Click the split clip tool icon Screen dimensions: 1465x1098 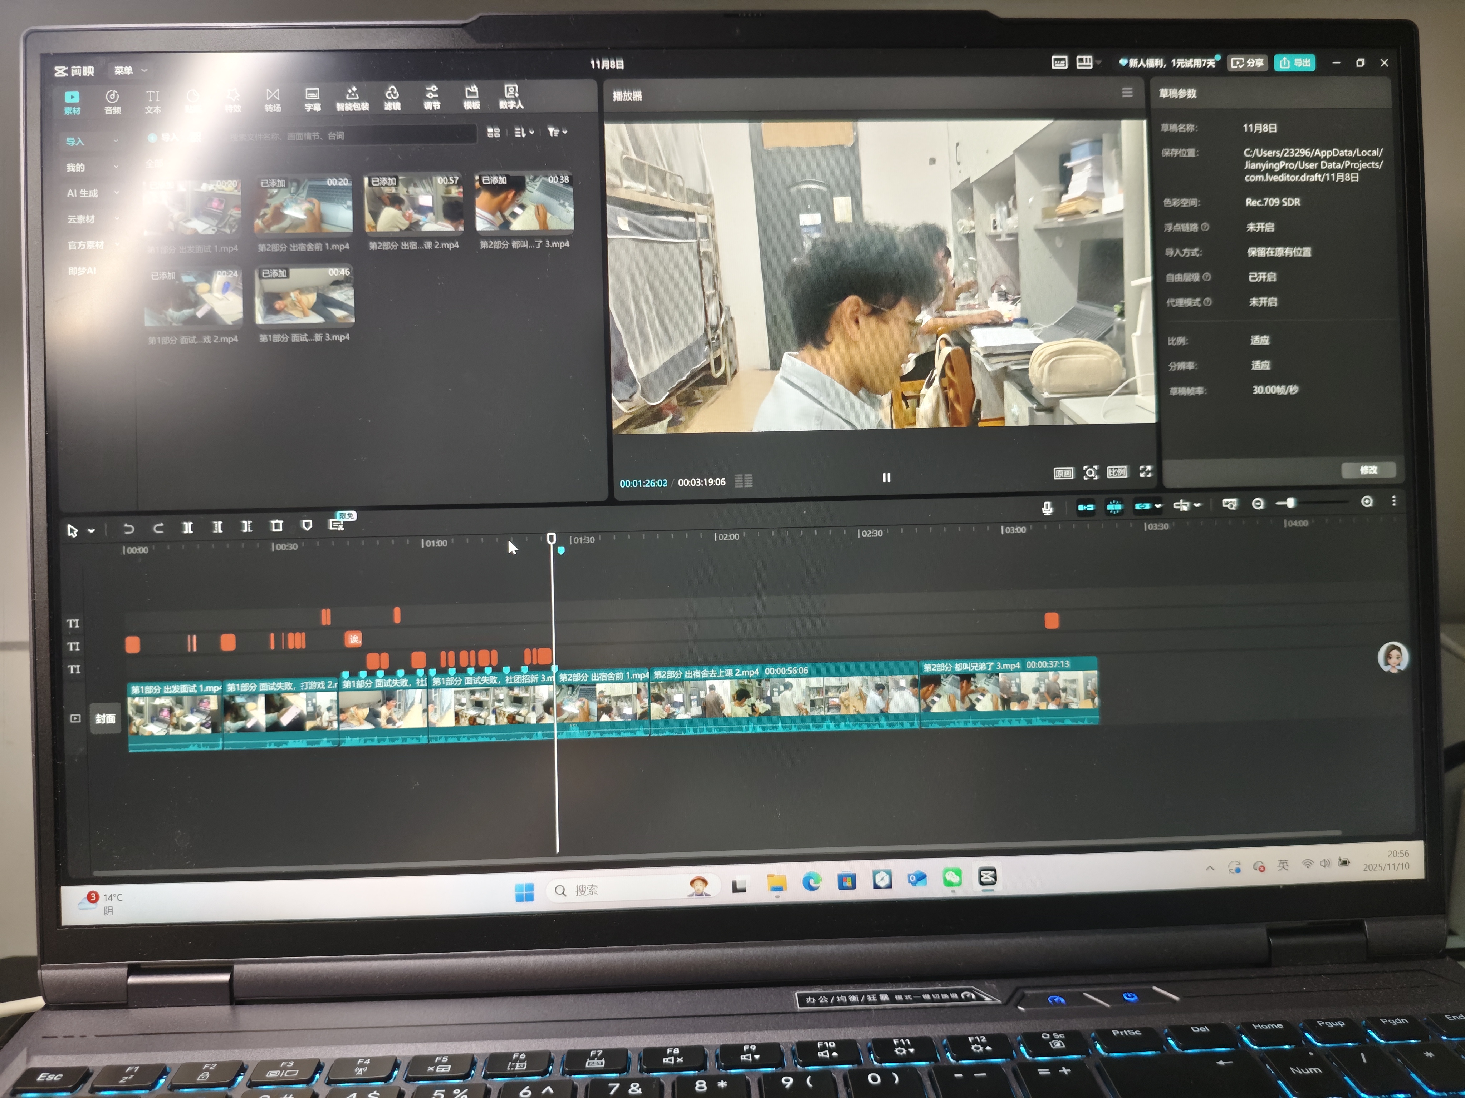(x=187, y=528)
